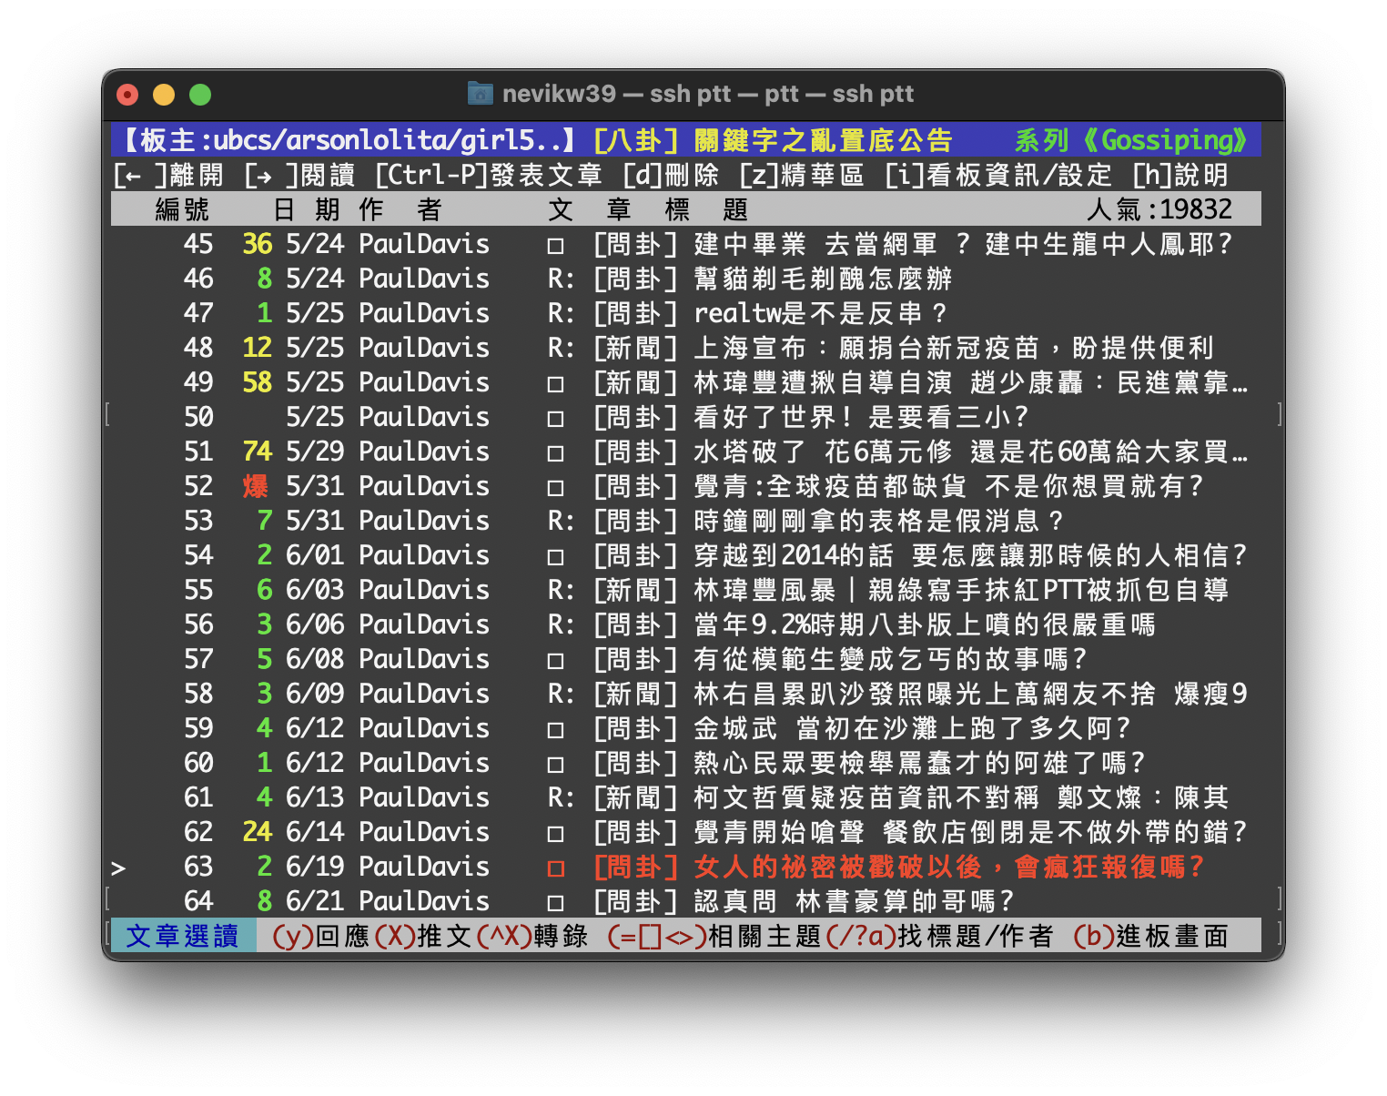Click the 'R:' reply mark on article 56
The height and width of the screenshot is (1096, 1387).
(561, 624)
